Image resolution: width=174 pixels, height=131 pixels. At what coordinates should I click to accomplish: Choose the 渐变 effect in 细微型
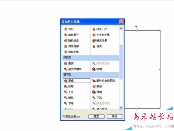69,63
